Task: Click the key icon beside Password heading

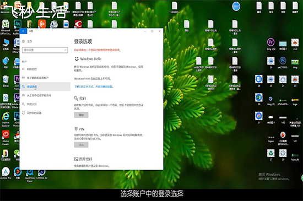Action: pyautogui.click(x=76, y=98)
